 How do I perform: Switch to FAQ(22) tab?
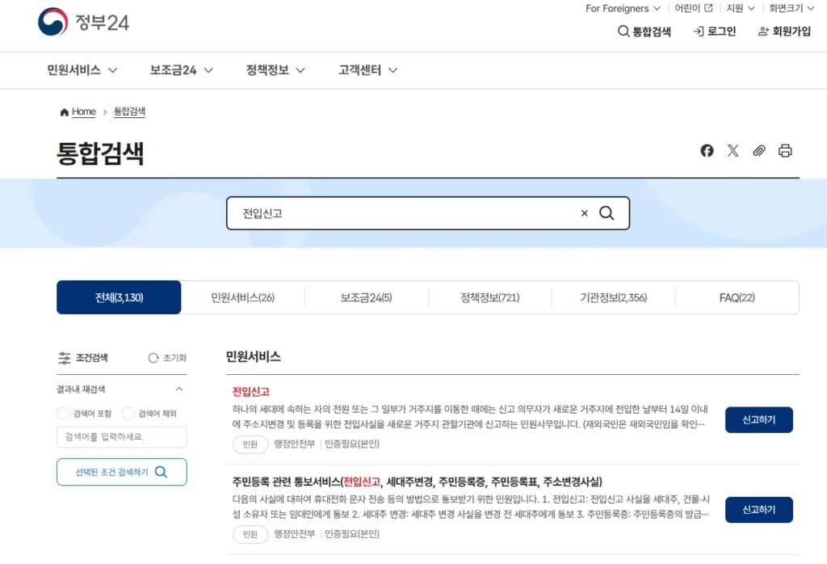click(737, 297)
